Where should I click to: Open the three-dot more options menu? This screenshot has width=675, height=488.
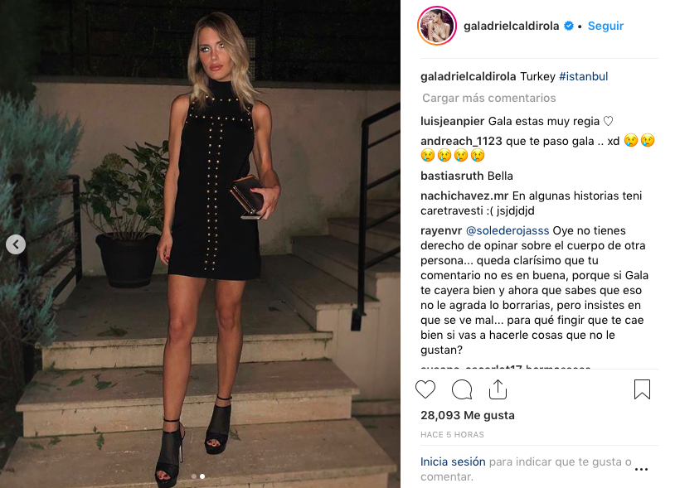point(642,469)
